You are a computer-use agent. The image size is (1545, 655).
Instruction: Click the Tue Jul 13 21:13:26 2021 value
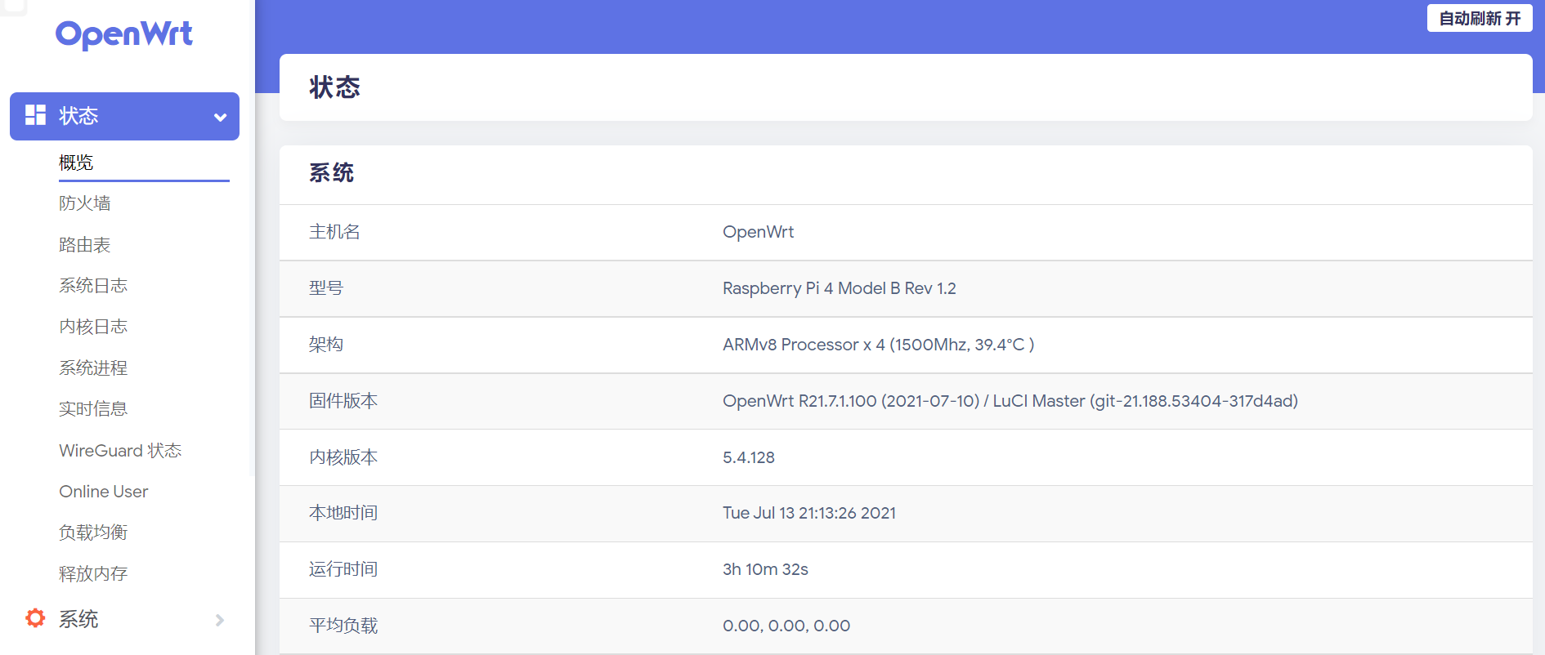pyautogui.click(x=809, y=513)
